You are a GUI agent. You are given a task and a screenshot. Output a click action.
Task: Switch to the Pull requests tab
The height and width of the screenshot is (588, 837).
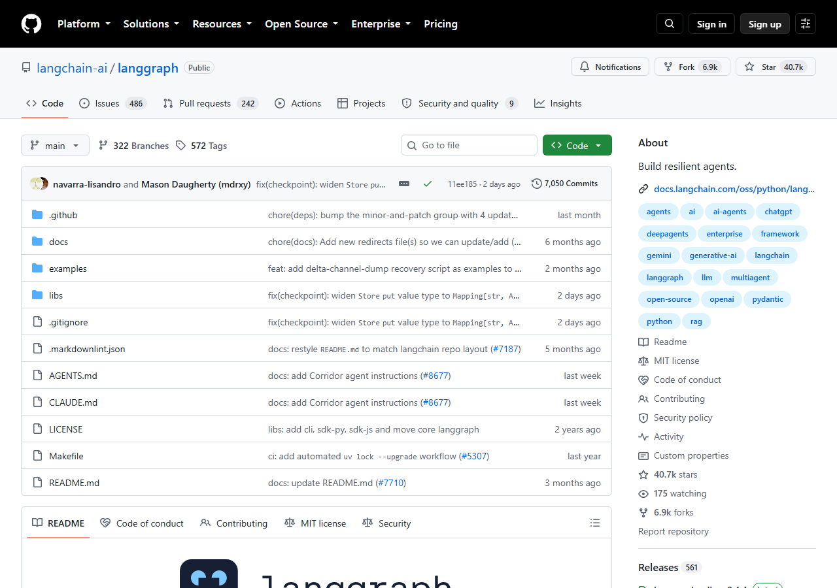tap(211, 103)
